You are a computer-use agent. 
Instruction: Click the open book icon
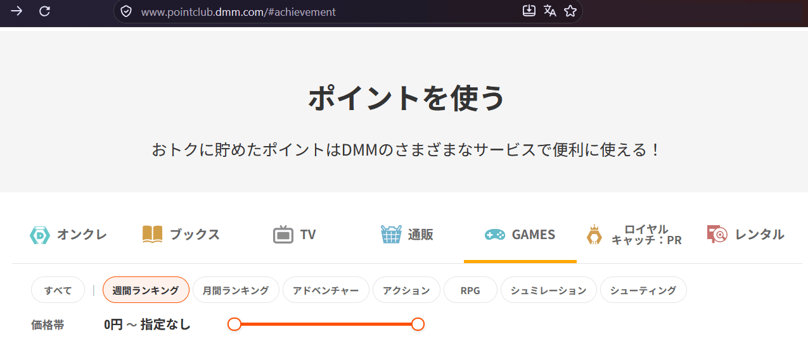153,235
